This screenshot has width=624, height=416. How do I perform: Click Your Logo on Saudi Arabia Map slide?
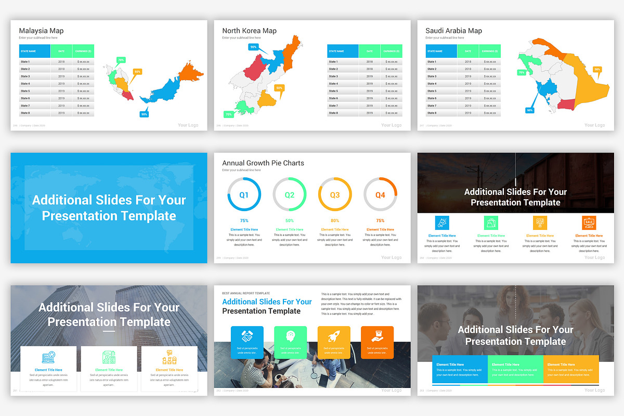pos(594,125)
